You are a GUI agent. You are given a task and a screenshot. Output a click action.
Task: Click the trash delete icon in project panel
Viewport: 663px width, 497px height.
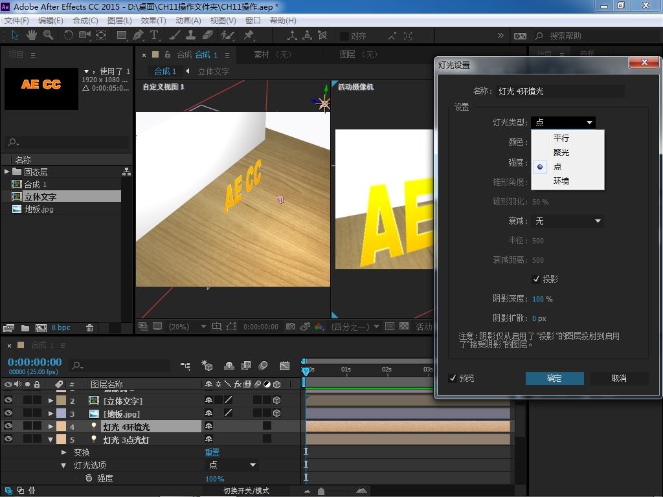point(89,327)
